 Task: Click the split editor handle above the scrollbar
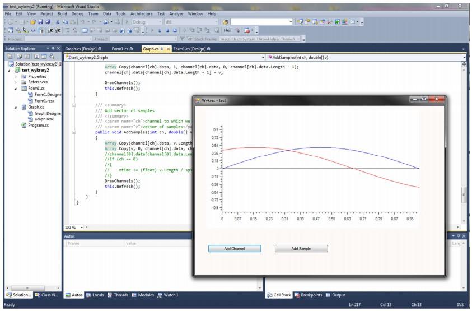[464, 64]
